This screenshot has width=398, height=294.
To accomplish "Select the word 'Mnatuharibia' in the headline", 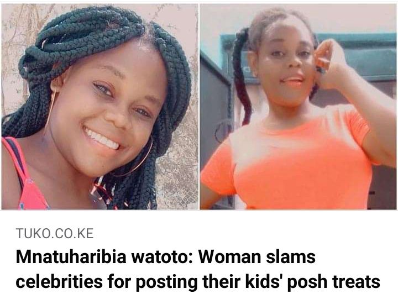I will coord(71,257).
